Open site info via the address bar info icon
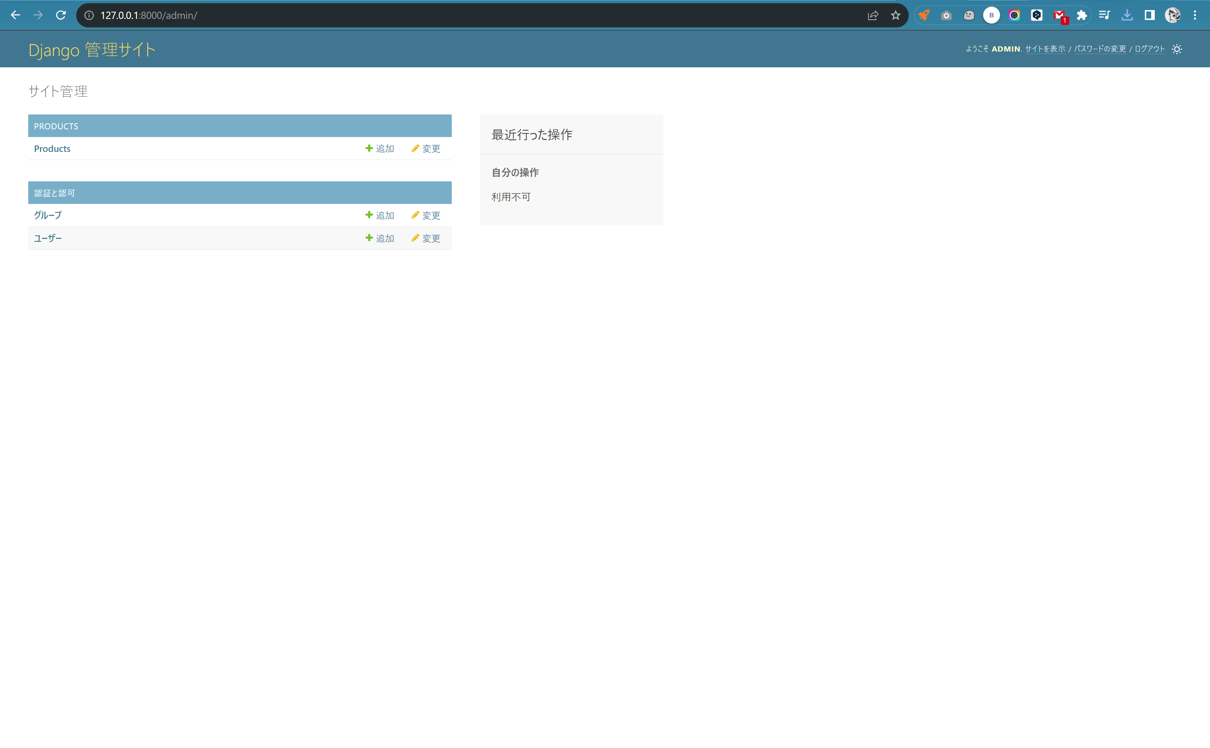Image resolution: width=1210 pixels, height=748 pixels. coord(89,15)
